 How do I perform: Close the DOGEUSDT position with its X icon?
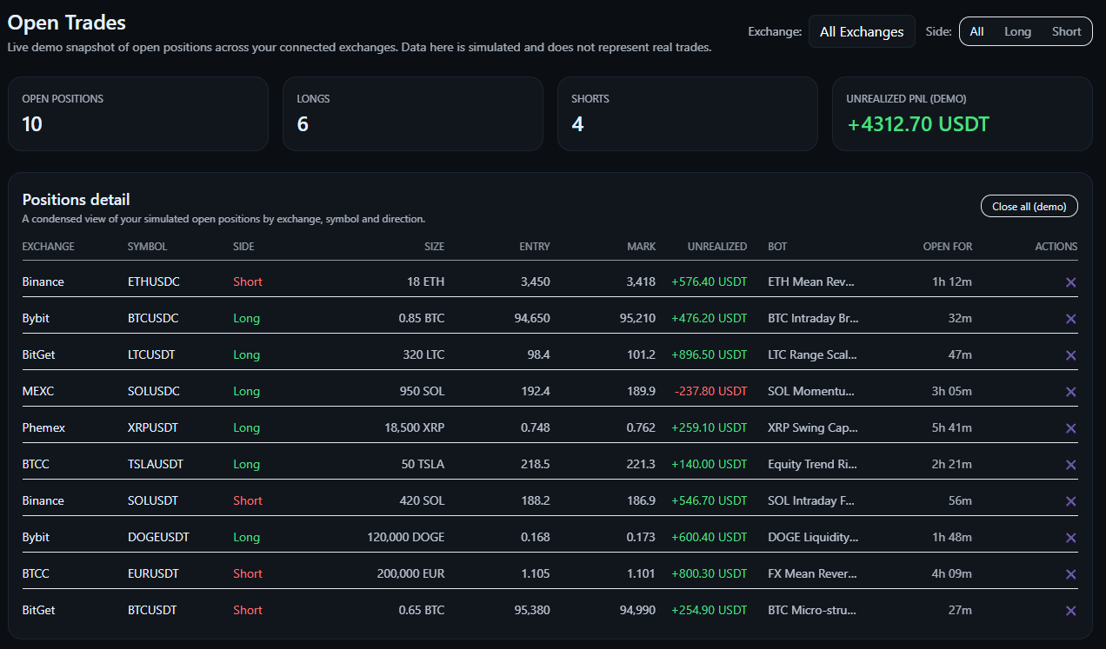1071,537
